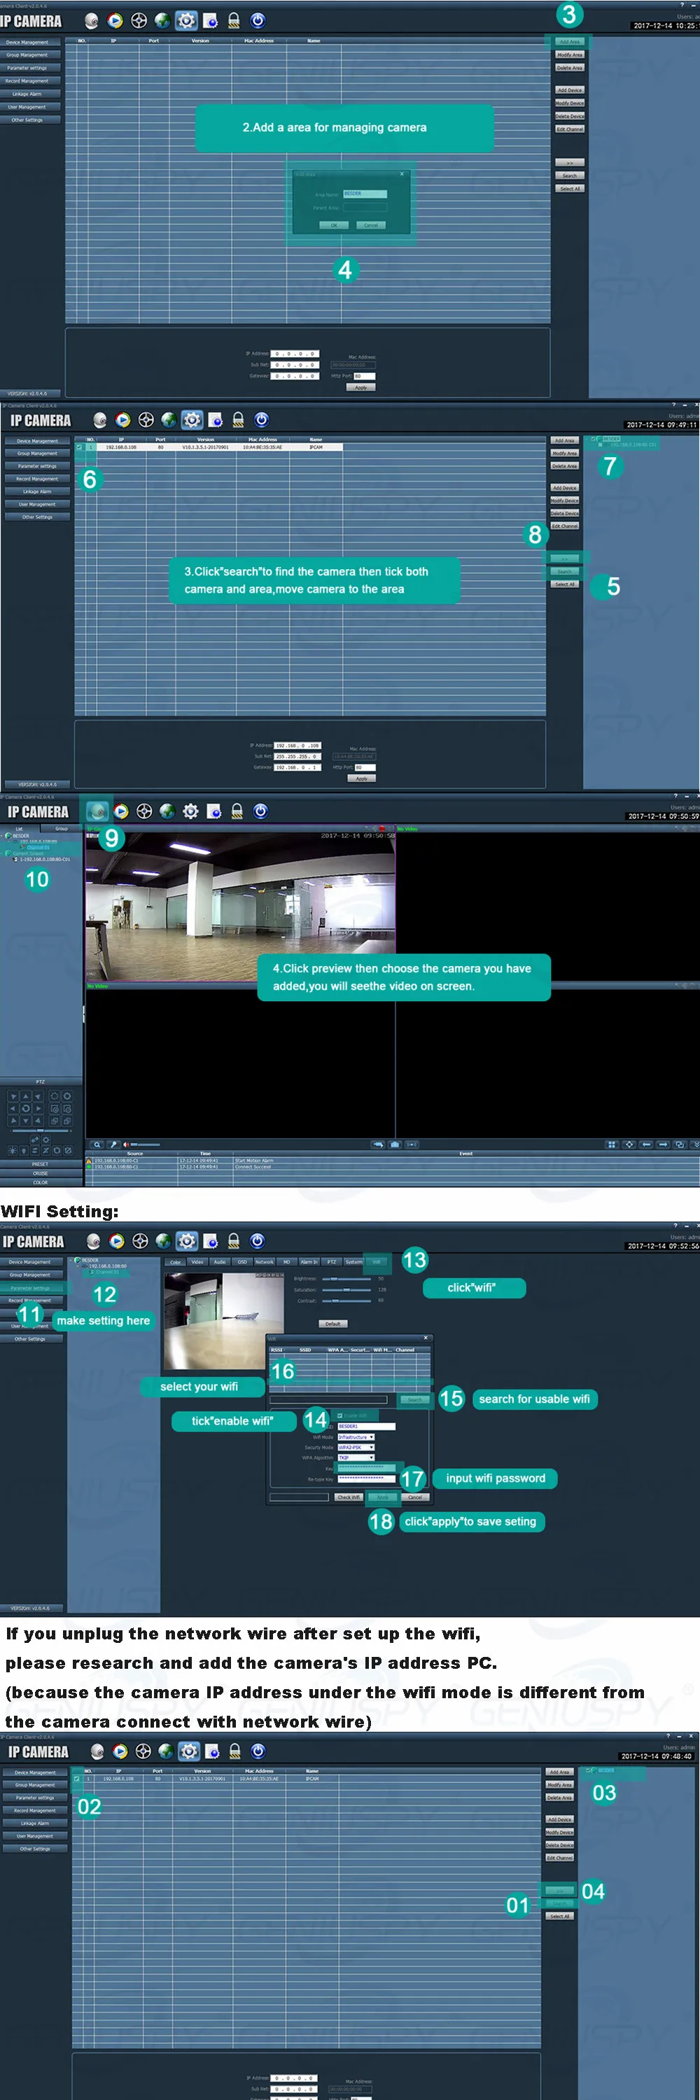Tick the camera row 1 checkbox in the 09:48:40 bottom screenshot

(76, 1779)
